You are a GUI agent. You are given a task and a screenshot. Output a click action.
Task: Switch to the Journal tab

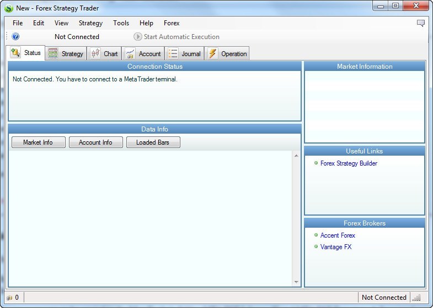(x=184, y=53)
